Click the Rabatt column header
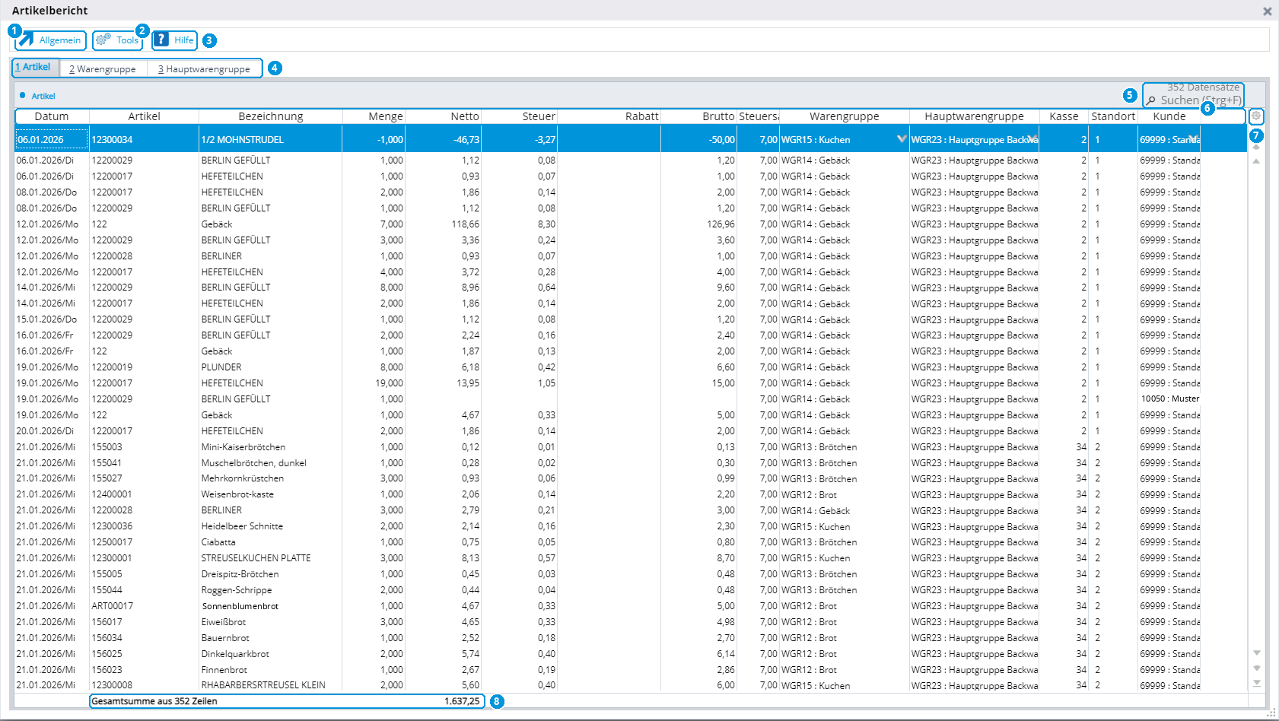 click(x=609, y=116)
